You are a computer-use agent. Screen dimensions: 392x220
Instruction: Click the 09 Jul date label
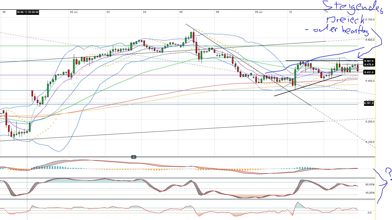click(259, 12)
